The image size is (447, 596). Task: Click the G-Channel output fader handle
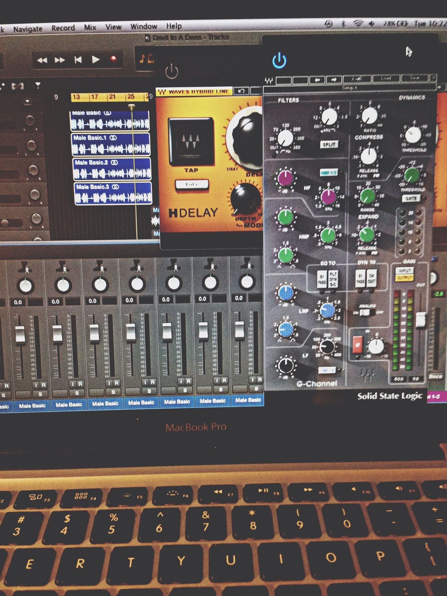coord(420,319)
